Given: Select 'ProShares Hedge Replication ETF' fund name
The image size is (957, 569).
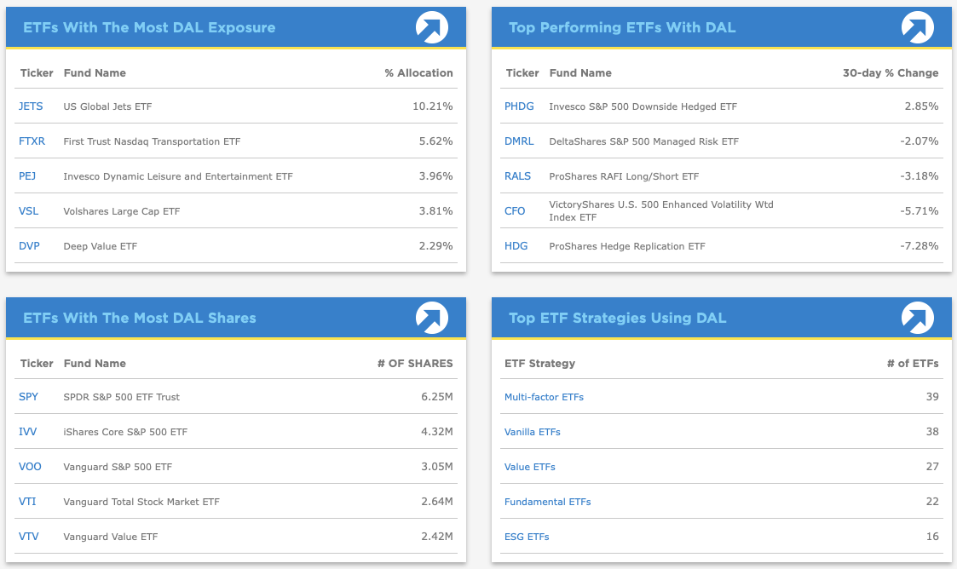Looking at the screenshot, I should pyautogui.click(x=627, y=246).
